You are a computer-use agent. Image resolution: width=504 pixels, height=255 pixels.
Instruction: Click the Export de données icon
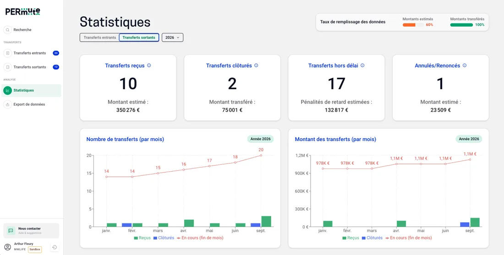pyautogui.click(x=7, y=104)
